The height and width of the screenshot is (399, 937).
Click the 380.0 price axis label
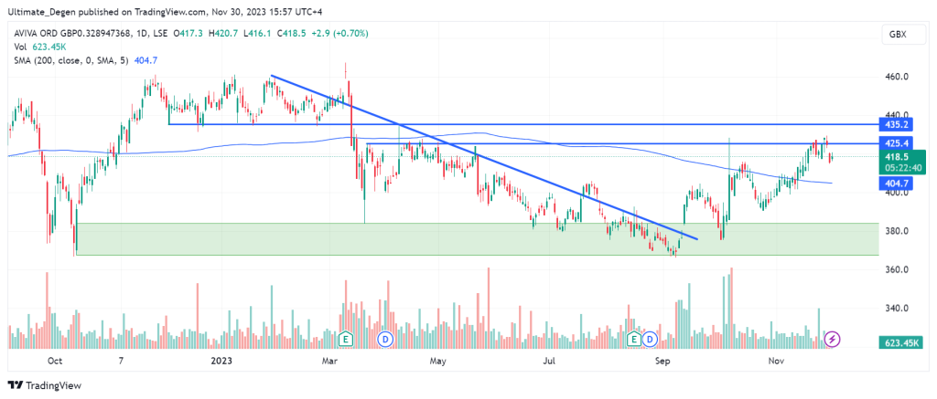click(899, 231)
